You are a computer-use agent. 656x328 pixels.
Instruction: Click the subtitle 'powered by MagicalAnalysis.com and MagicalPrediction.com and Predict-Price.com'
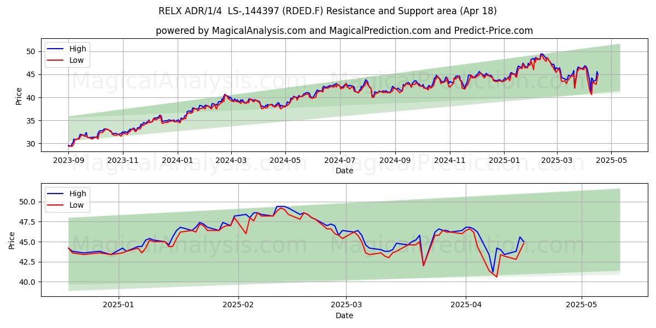(x=344, y=31)
